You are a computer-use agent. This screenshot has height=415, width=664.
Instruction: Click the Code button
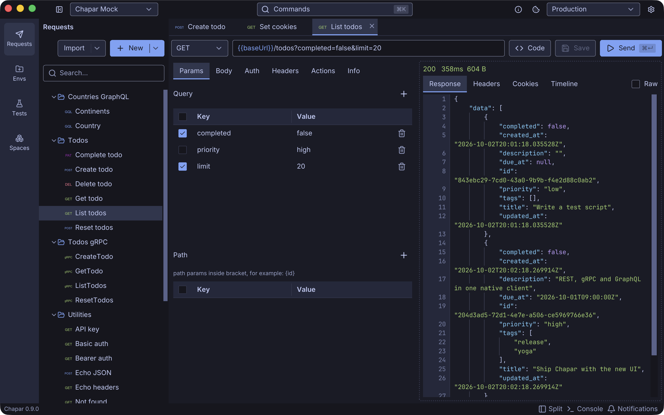coord(530,48)
